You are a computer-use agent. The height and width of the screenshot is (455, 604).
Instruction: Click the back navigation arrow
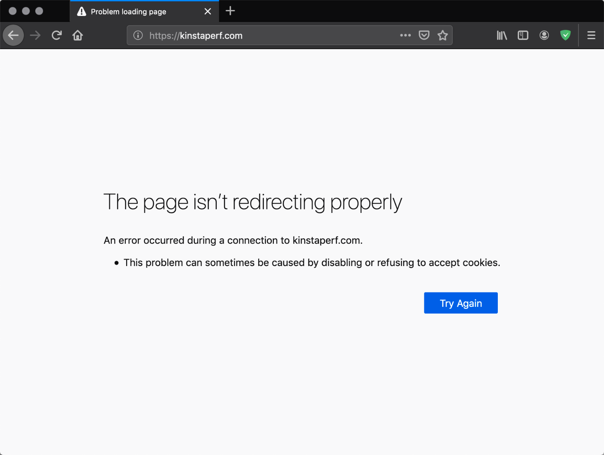[13, 35]
